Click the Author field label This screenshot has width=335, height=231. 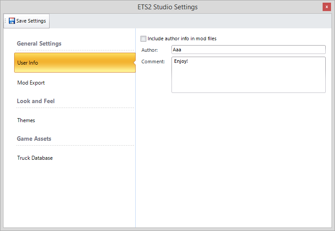[149, 50]
